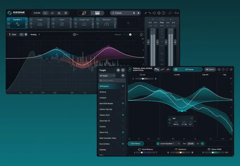Favorite the Ambient target heart
Viewport: 240px width, 166px height.
point(123,98)
